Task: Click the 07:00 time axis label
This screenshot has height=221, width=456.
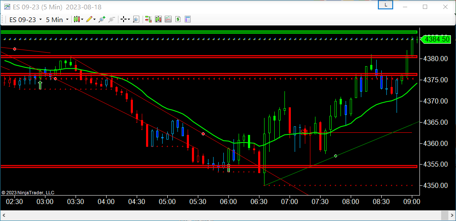Action: [290, 201]
